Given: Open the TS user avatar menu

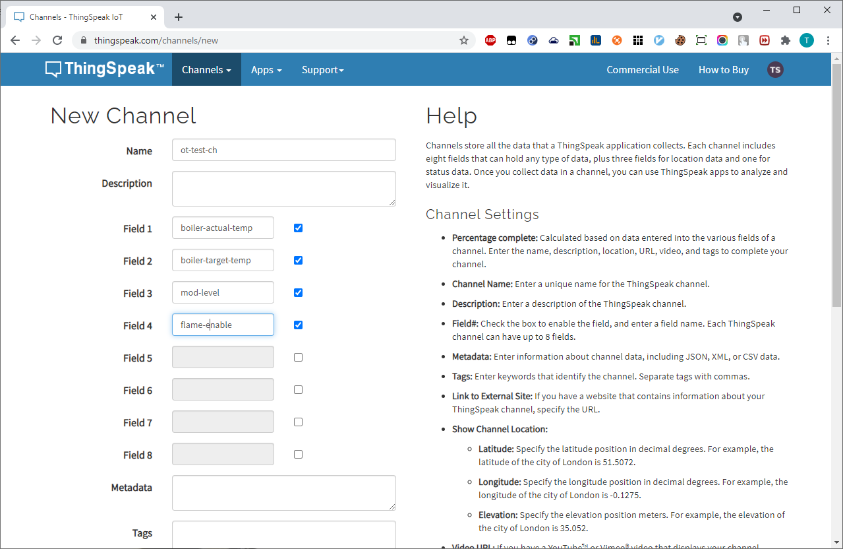Looking at the screenshot, I should (775, 70).
